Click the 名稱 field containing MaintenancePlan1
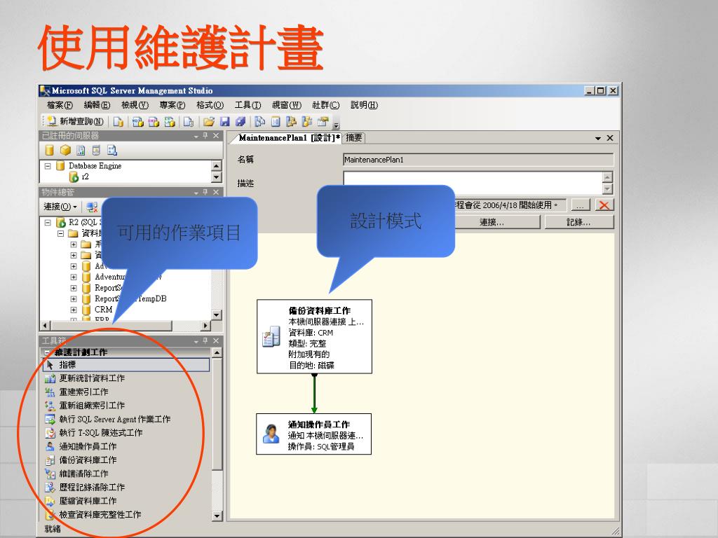The image size is (718, 538). click(x=478, y=160)
